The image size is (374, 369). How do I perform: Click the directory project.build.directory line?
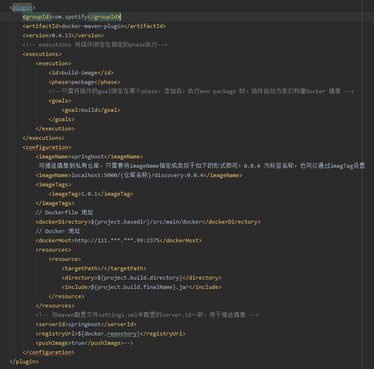coord(141,278)
